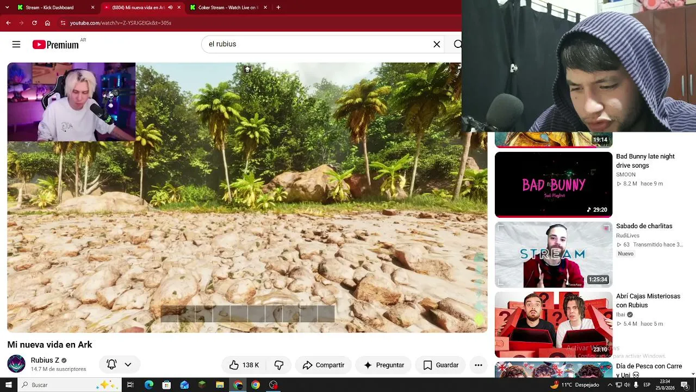Screen dimensions: 696x392
Task: Click the Ark video player area
Action: click(x=247, y=198)
